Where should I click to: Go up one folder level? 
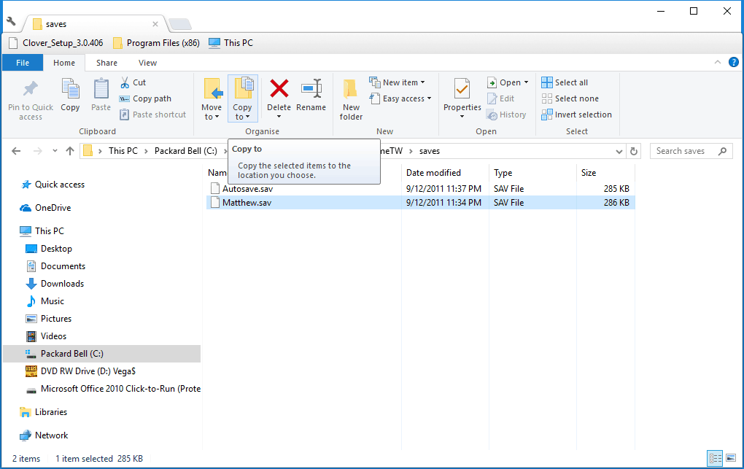70,151
